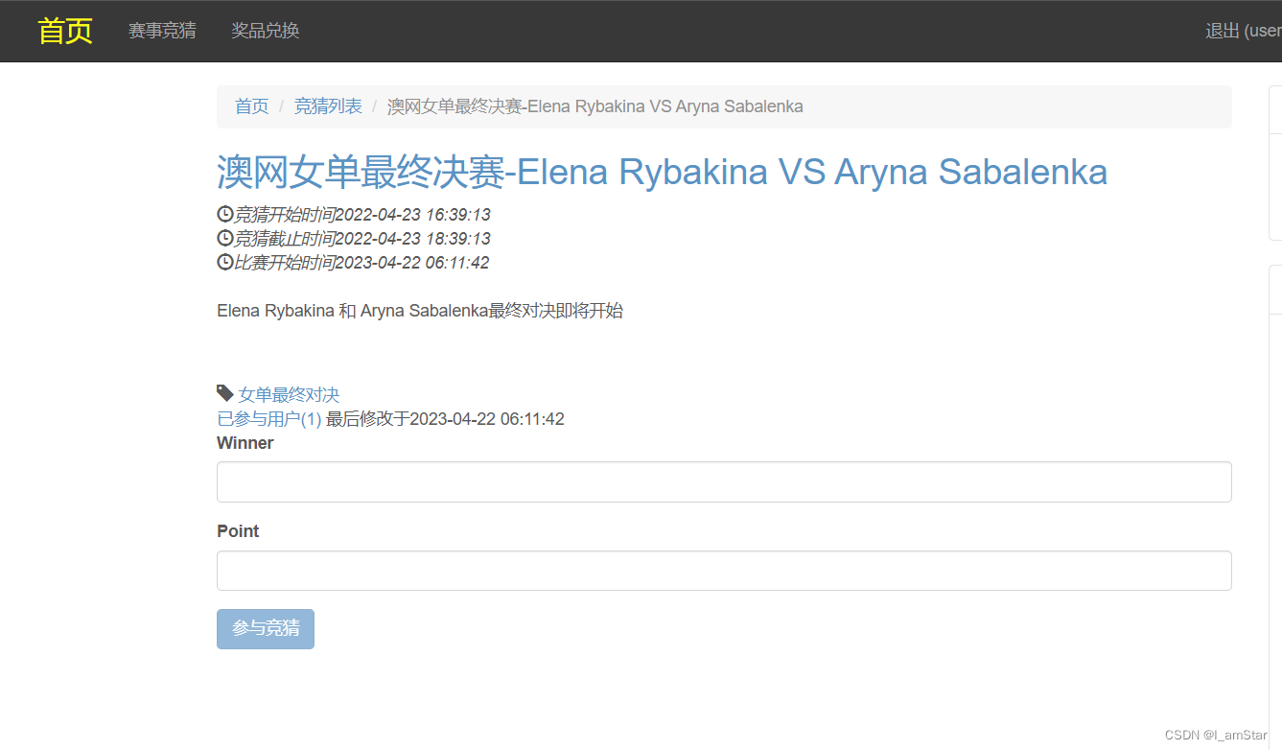The width and height of the screenshot is (1282, 750).
Task: Focus the Point input field
Action: tap(724, 571)
